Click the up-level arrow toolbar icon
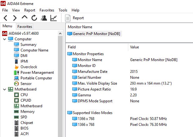This screenshot has height=137, width=193. (25, 17)
